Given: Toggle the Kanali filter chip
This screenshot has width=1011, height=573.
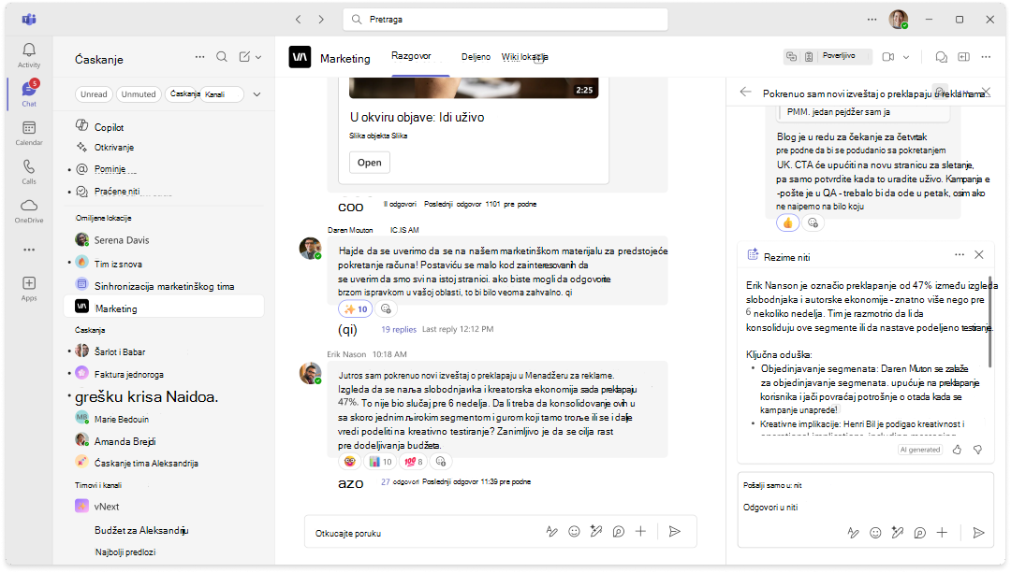Looking at the screenshot, I should pos(222,94).
